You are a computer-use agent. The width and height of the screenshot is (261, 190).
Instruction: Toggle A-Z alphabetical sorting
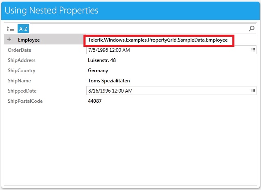(23, 29)
